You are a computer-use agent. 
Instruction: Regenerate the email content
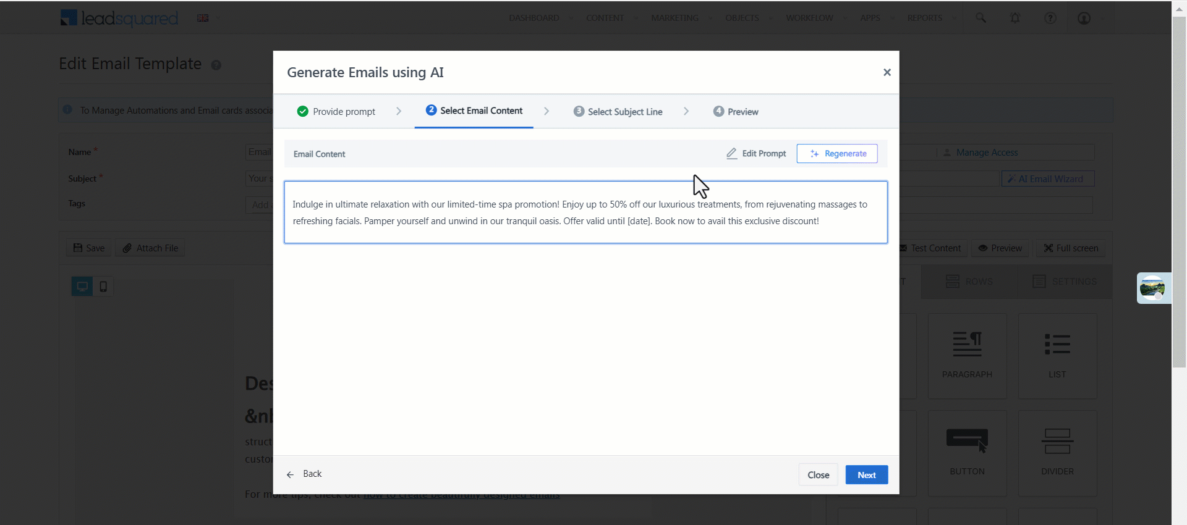[837, 154]
